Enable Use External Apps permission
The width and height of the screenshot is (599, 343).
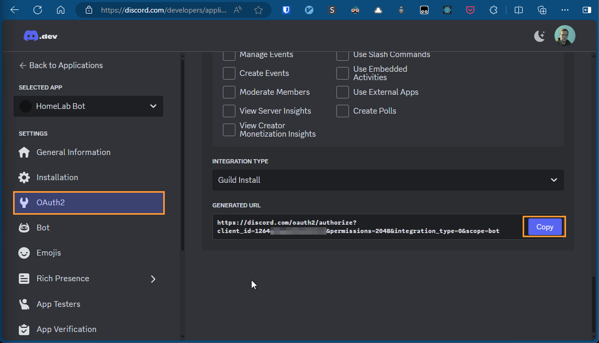click(343, 92)
